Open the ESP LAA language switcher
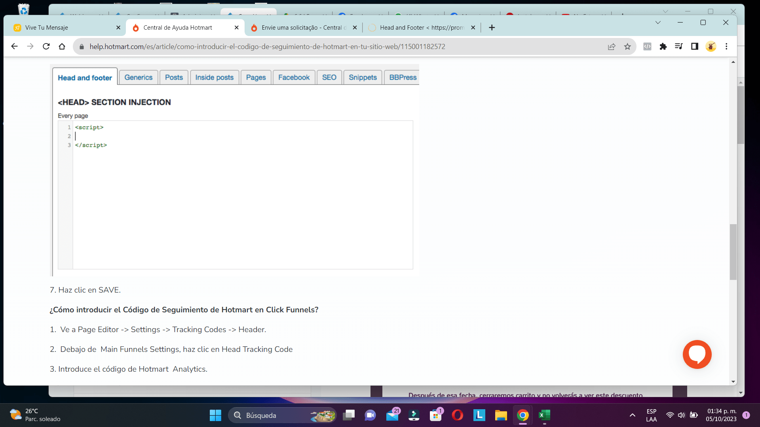The image size is (760, 427). click(651, 415)
